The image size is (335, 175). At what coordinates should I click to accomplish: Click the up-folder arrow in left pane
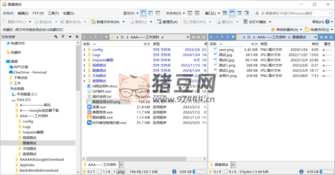pyautogui.click(x=96, y=37)
